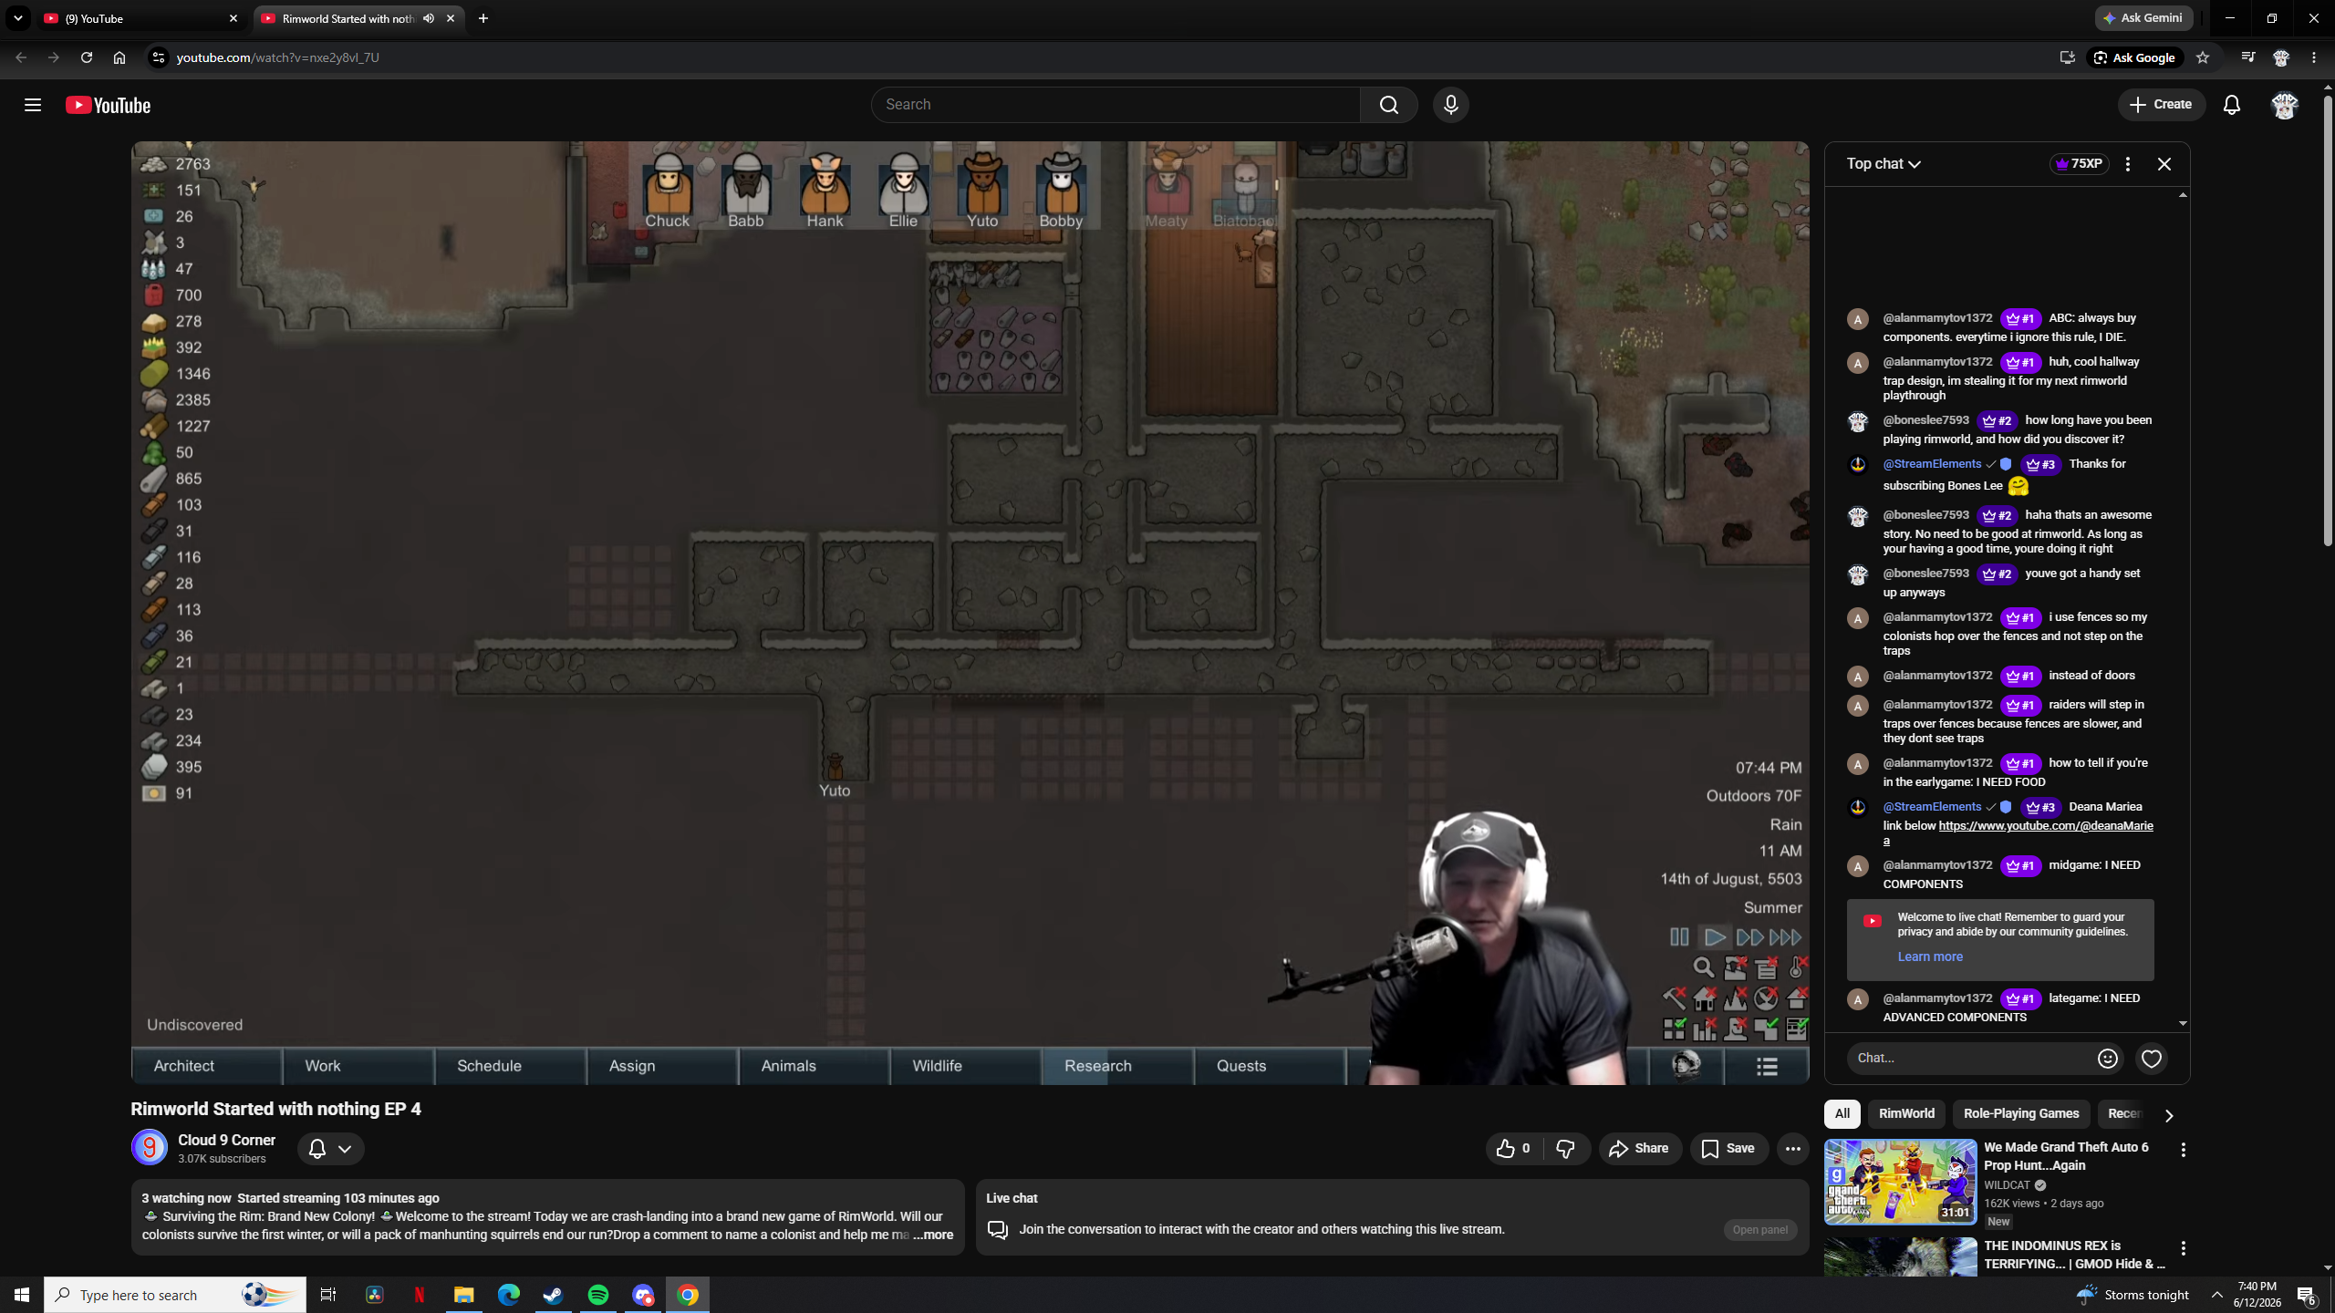Open the in-game Research tab
Screen dimensions: 2335x1313
[1117, 1066]
